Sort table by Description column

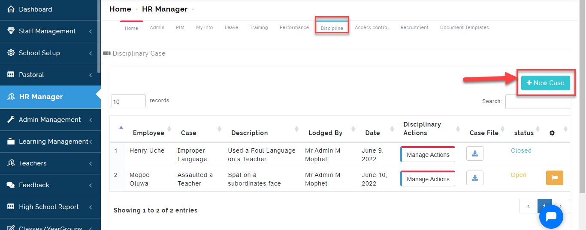296,129
